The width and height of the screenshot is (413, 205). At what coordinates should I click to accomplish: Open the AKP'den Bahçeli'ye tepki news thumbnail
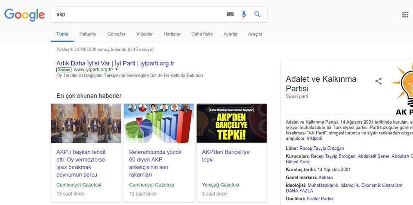231,123
